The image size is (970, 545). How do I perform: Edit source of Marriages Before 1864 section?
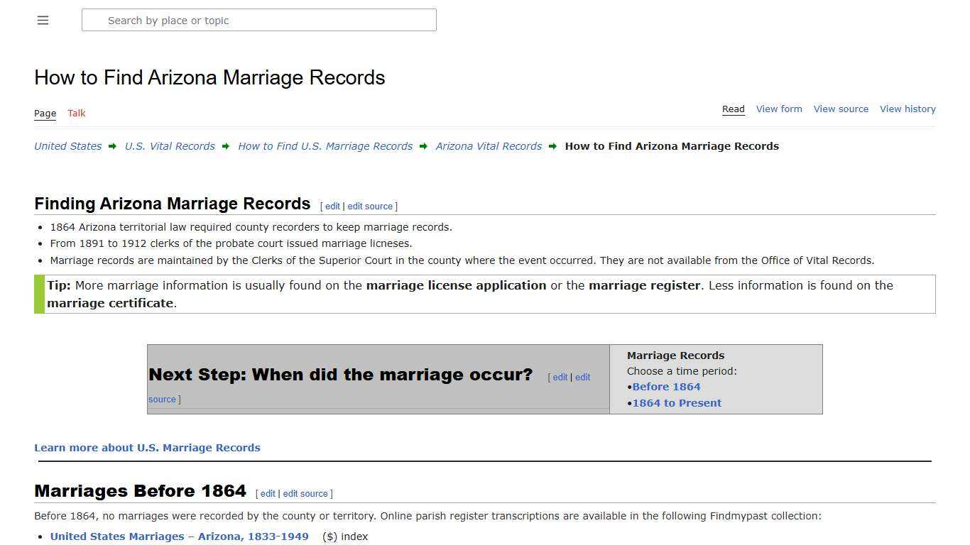pos(305,493)
